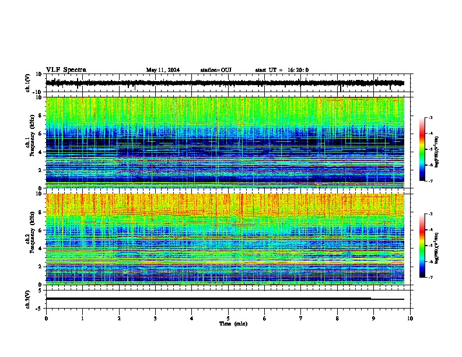Click time axis tick label "4"
The height and width of the screenshot is (357, 462).
tap(192, 318)
